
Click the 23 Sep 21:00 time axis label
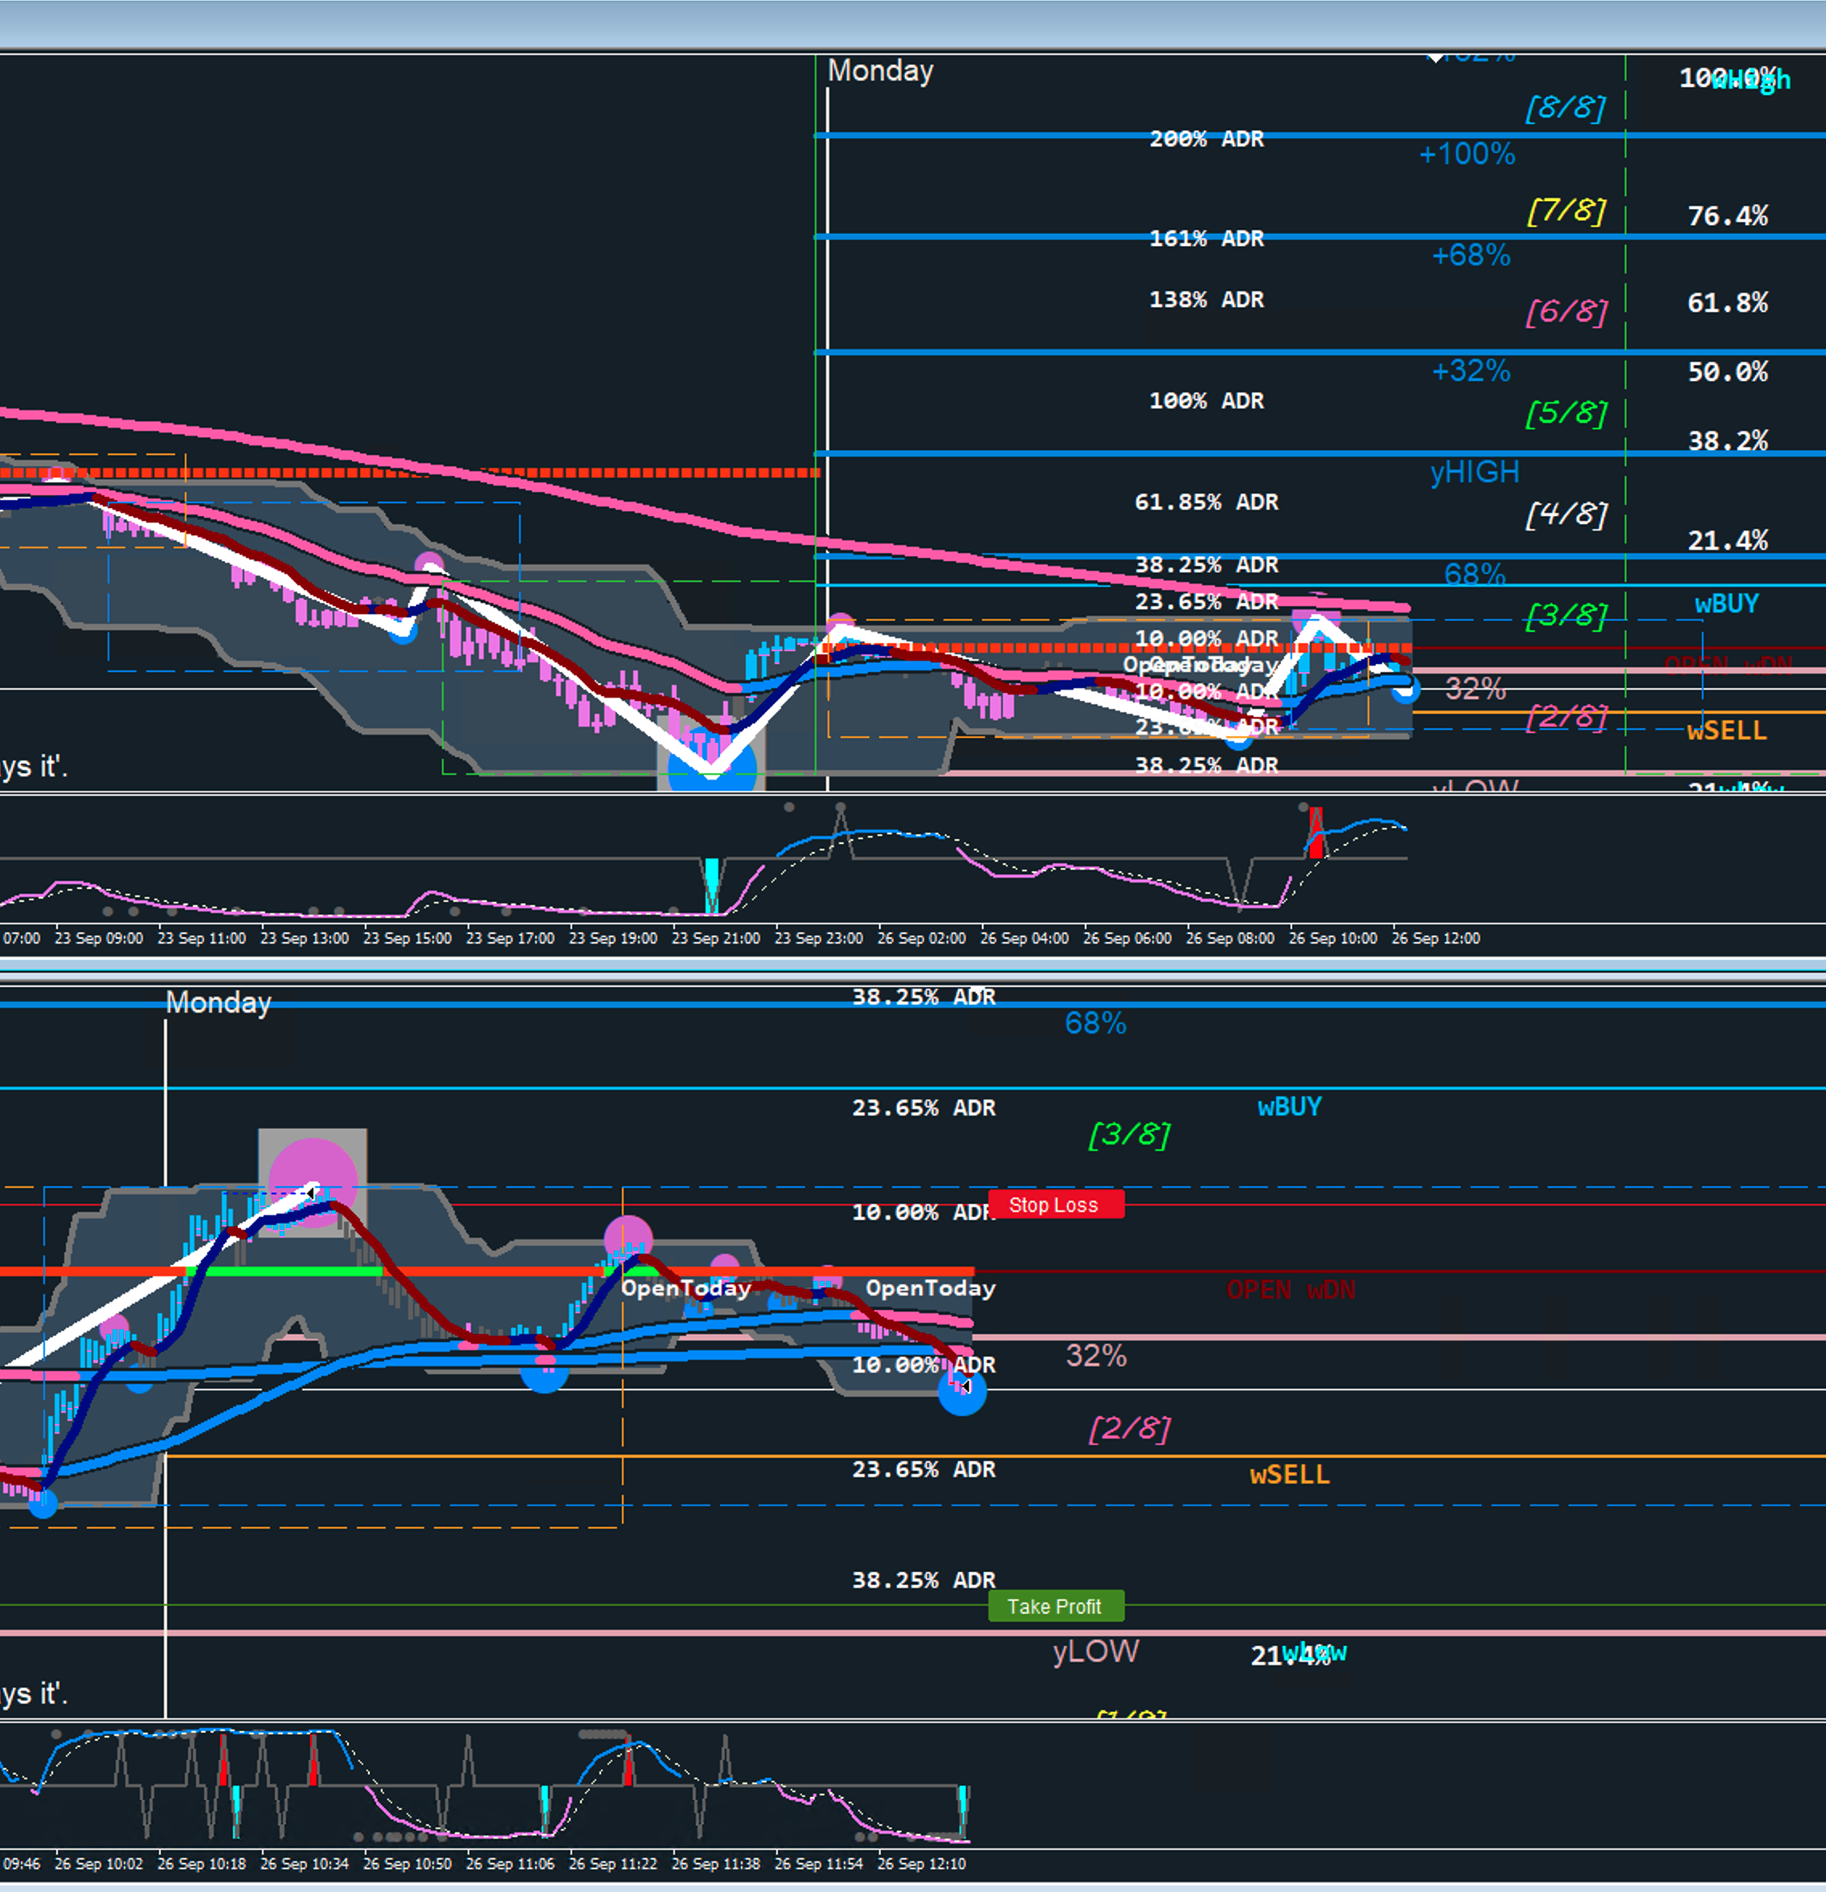pos(715,938)
